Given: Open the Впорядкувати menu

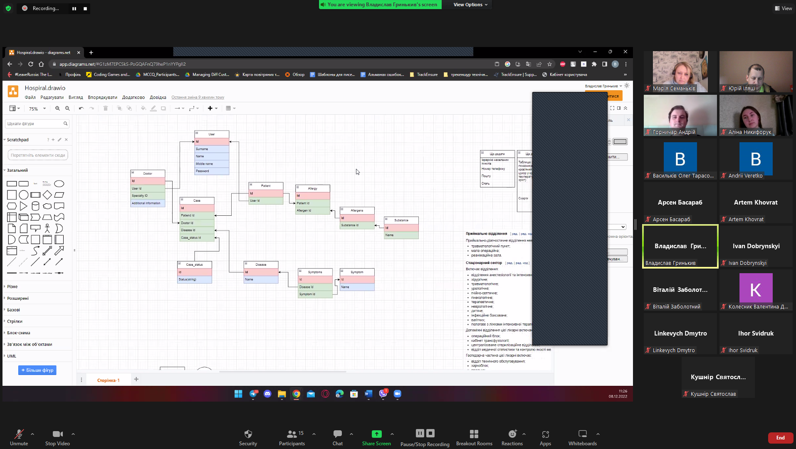Looking at the screenshot, I should (102, 97).
